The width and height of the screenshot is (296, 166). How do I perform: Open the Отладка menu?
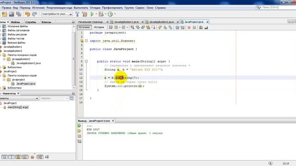click(95, 8)
